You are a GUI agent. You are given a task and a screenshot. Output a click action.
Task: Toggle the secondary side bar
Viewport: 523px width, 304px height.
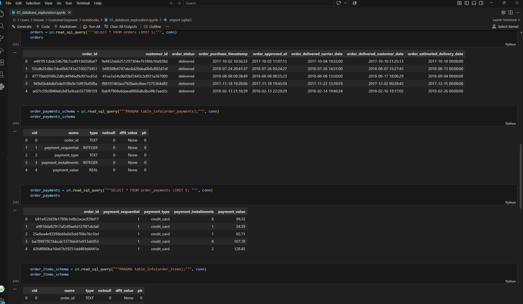click(x=481, y=3)
